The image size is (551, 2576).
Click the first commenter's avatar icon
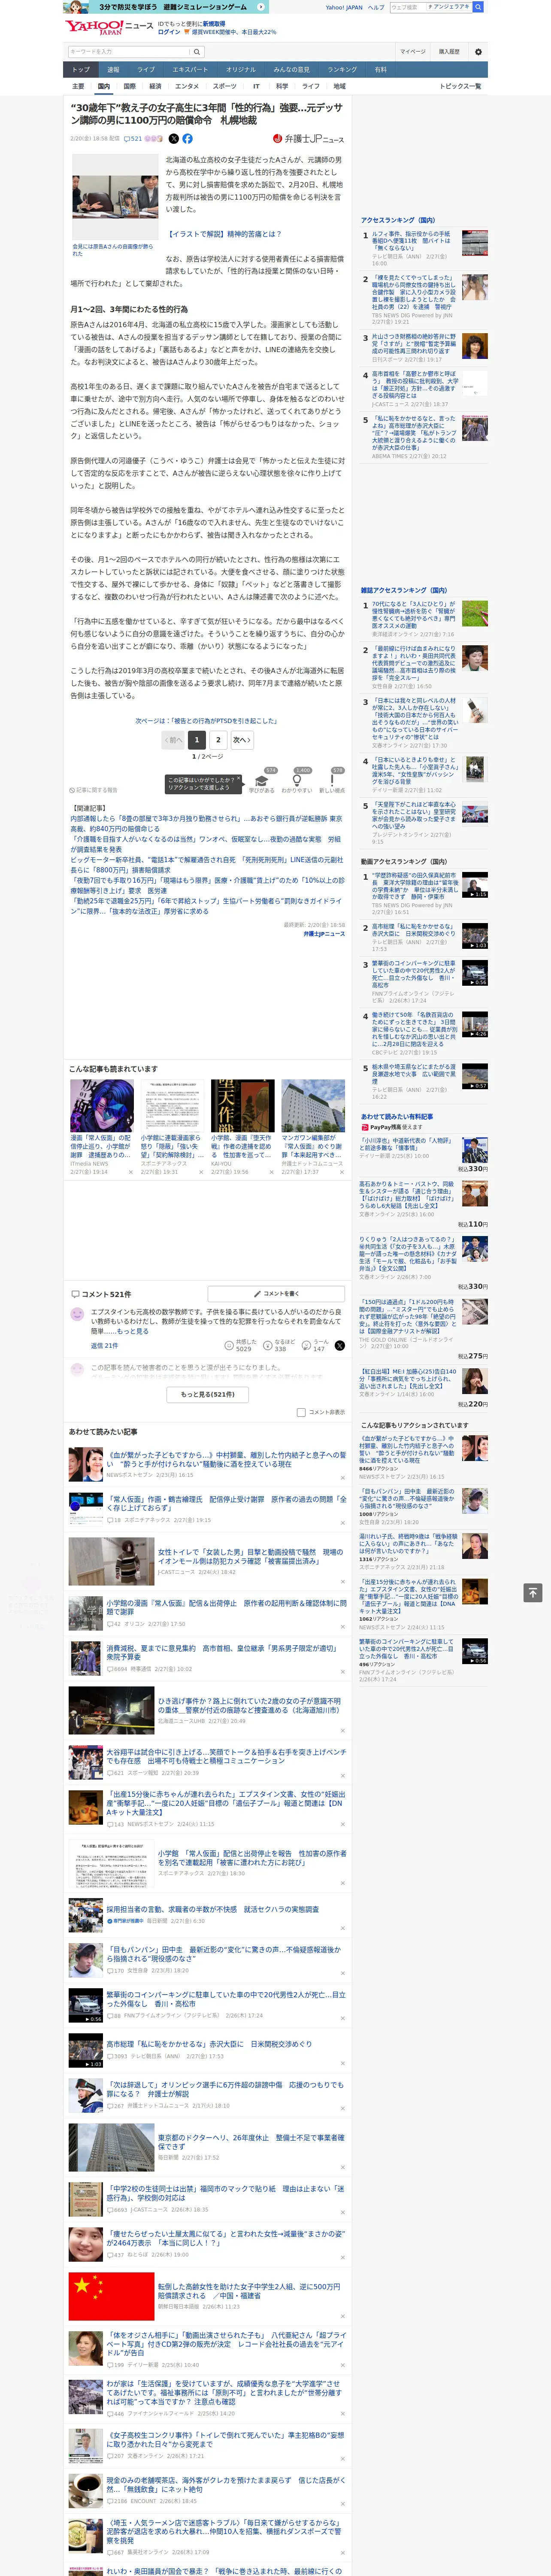pos(77,1316)
